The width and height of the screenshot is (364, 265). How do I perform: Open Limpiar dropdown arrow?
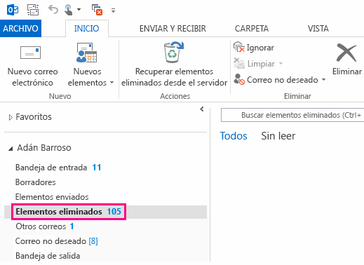(281, 63)
